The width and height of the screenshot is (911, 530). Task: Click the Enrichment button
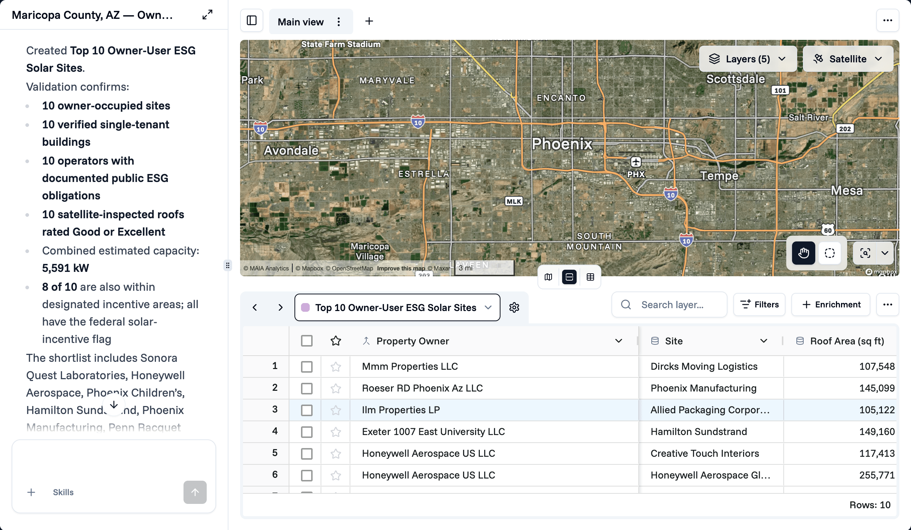click(x=831, y=305)
